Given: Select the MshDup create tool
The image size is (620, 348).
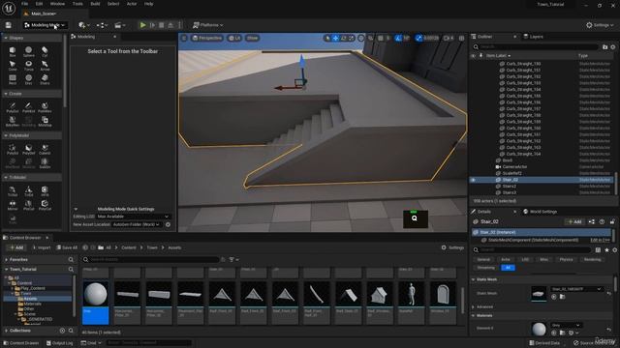Looking at the screenshot, I should point(45,121).
